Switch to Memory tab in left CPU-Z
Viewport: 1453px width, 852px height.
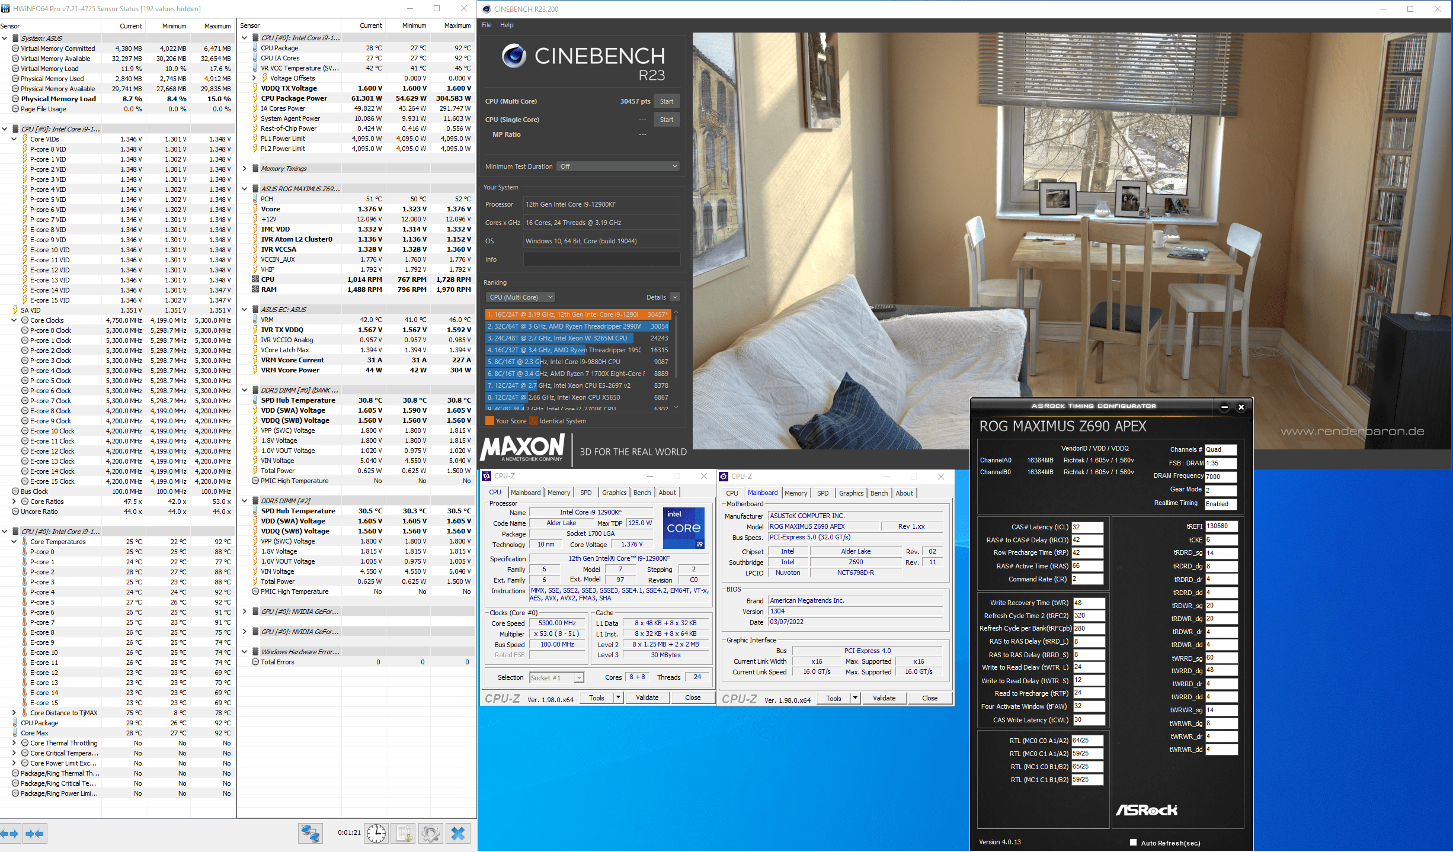(x=558, y=493)
